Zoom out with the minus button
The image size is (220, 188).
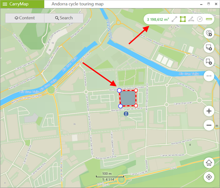click(x=209, y=125)
